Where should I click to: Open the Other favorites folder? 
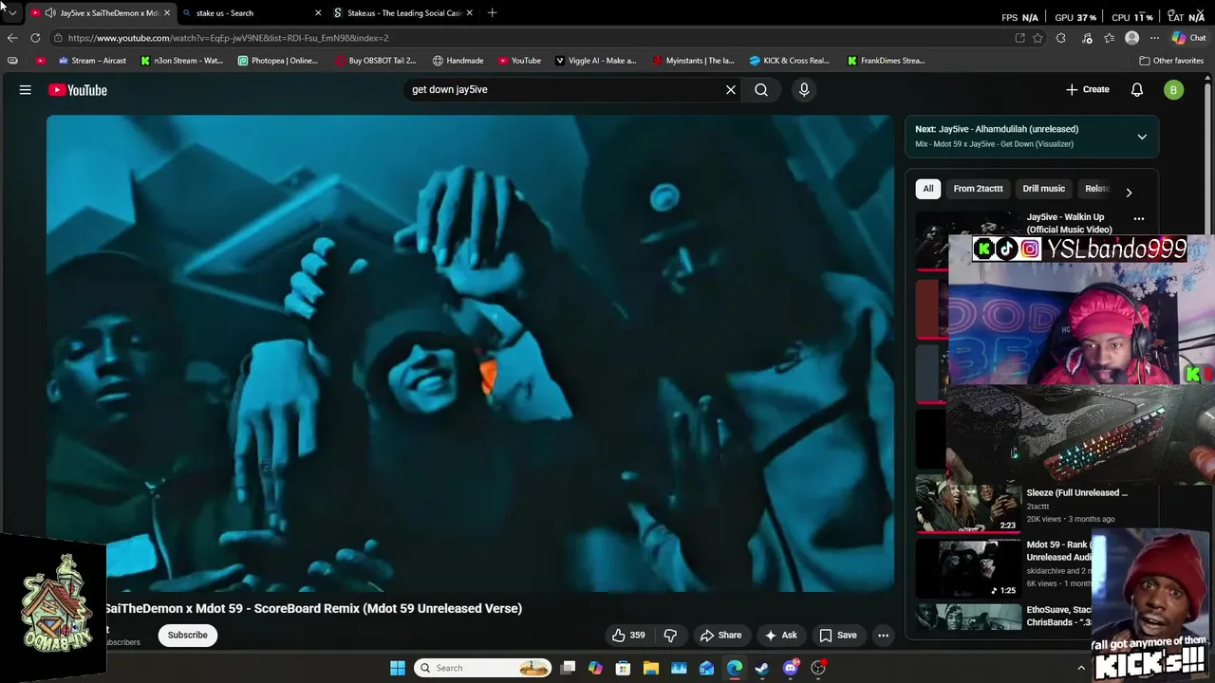click(1171, 61)
